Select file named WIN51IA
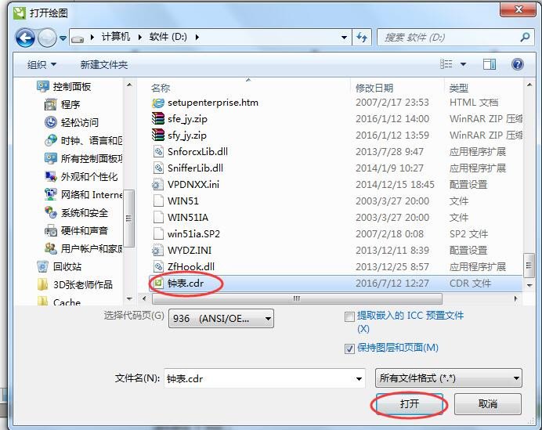The image size is (542, 430). (x=188, y=218)
